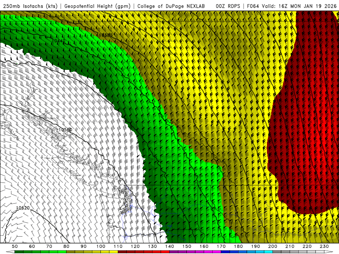Screen dimensions: 339x254
Task: Click the 'Valid: 16Z MON JAN 19 2026' text
Action: click(x=299, y=6)
